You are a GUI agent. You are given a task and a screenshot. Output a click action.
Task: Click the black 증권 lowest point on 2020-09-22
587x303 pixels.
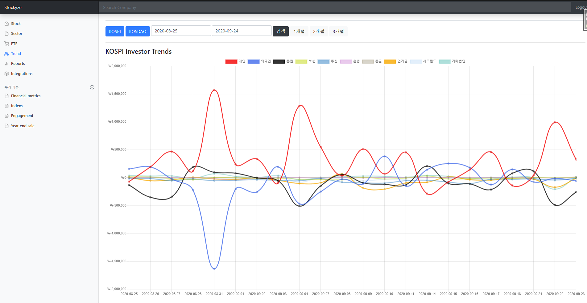click(x=555, y=205)
